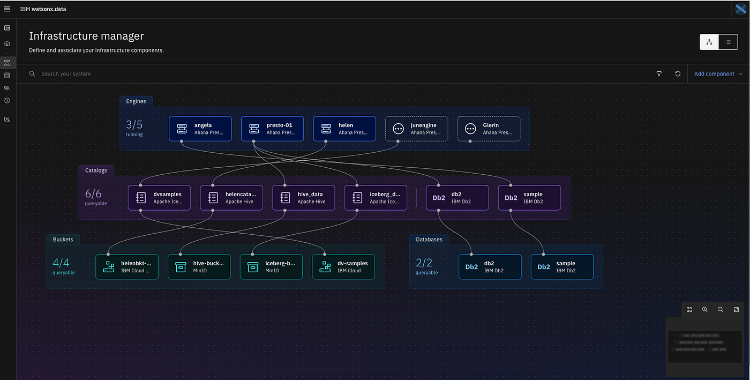Expand the Add component dropdown
Image resolution: width=750 pixels, height=380 pixels.
[x=718, y=74]
